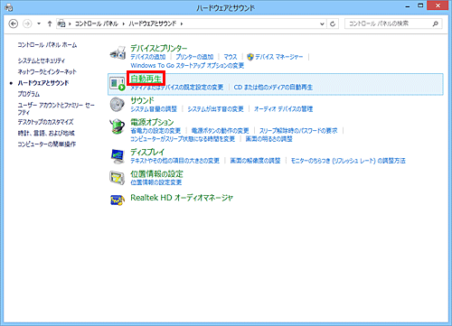Go back with the Back arrow
Viewport: 452px width, 326px height.
[x=14, y=23]
